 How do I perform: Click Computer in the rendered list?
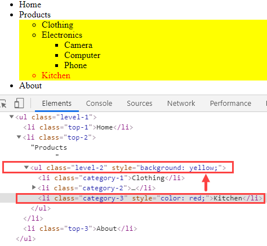82,55
